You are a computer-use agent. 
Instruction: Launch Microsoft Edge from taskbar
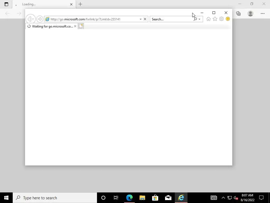(129, 198)
